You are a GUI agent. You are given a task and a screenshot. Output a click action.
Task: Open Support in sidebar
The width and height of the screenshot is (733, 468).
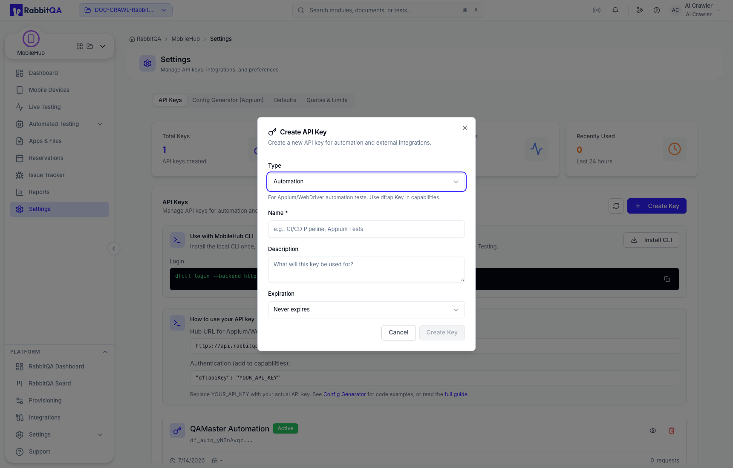coord(60,451)
